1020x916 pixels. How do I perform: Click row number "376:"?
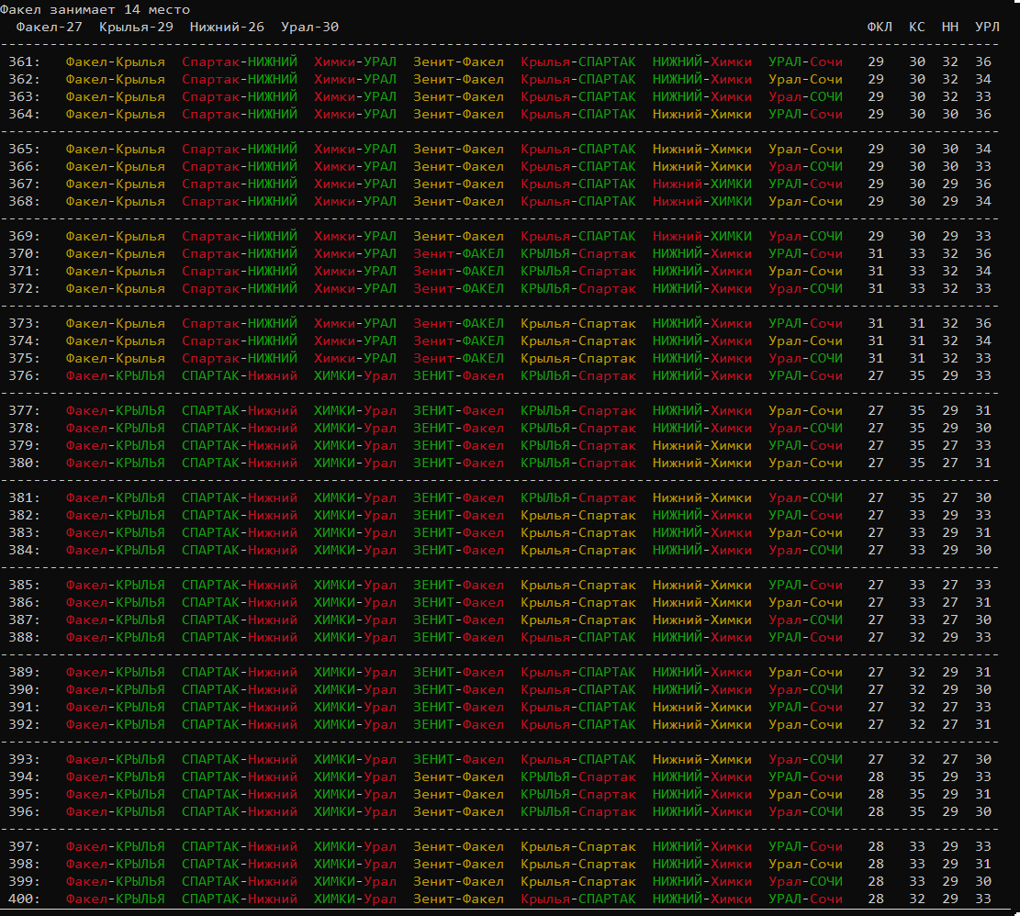24,375
